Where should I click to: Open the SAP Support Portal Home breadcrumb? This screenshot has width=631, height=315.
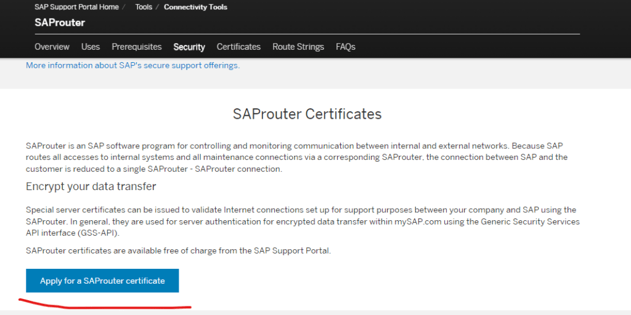76,7
